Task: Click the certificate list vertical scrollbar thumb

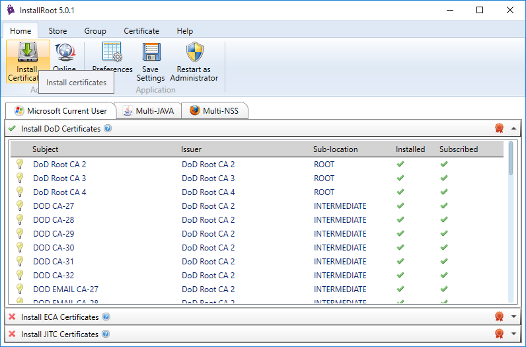Action: click(x=511, y=158)
